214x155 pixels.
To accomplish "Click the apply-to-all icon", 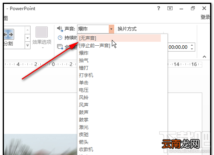I will click(60, 47).
